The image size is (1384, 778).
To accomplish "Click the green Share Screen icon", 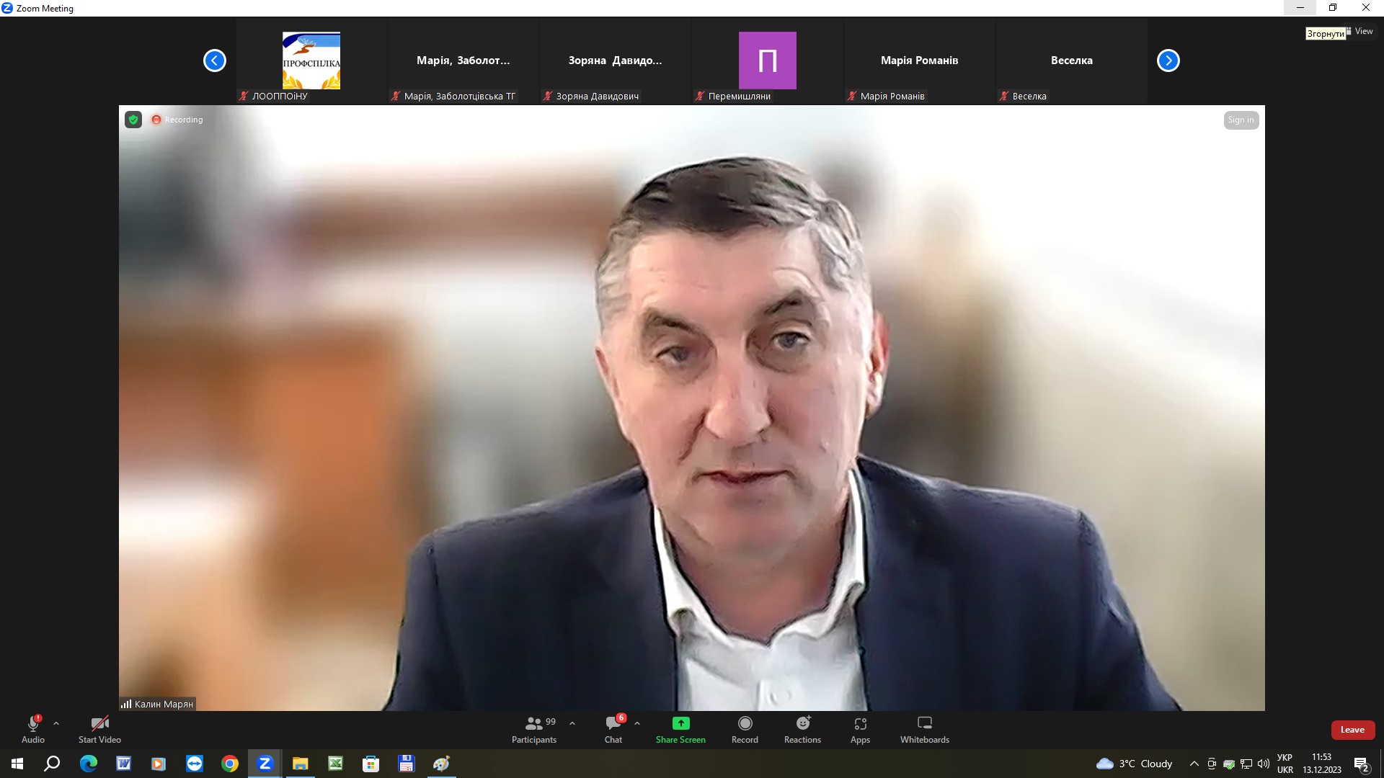I will click(680, 723).
